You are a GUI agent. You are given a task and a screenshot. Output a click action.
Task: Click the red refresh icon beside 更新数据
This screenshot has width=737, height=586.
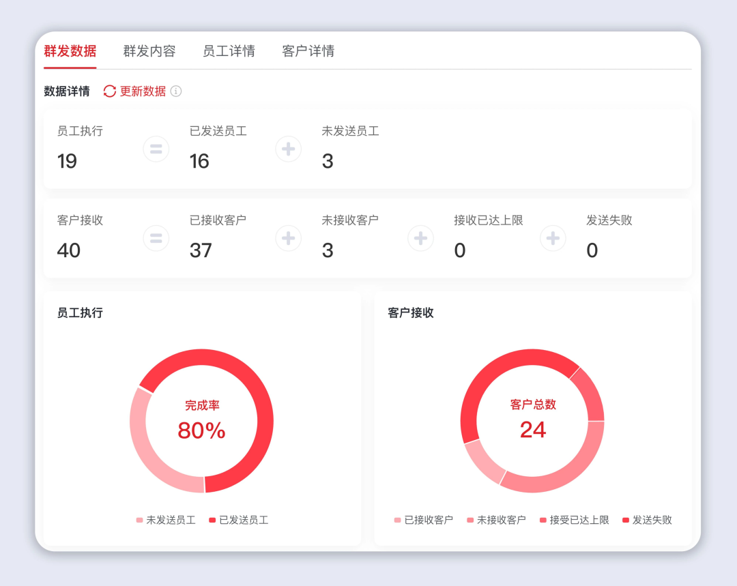click(x=110, y=91)
